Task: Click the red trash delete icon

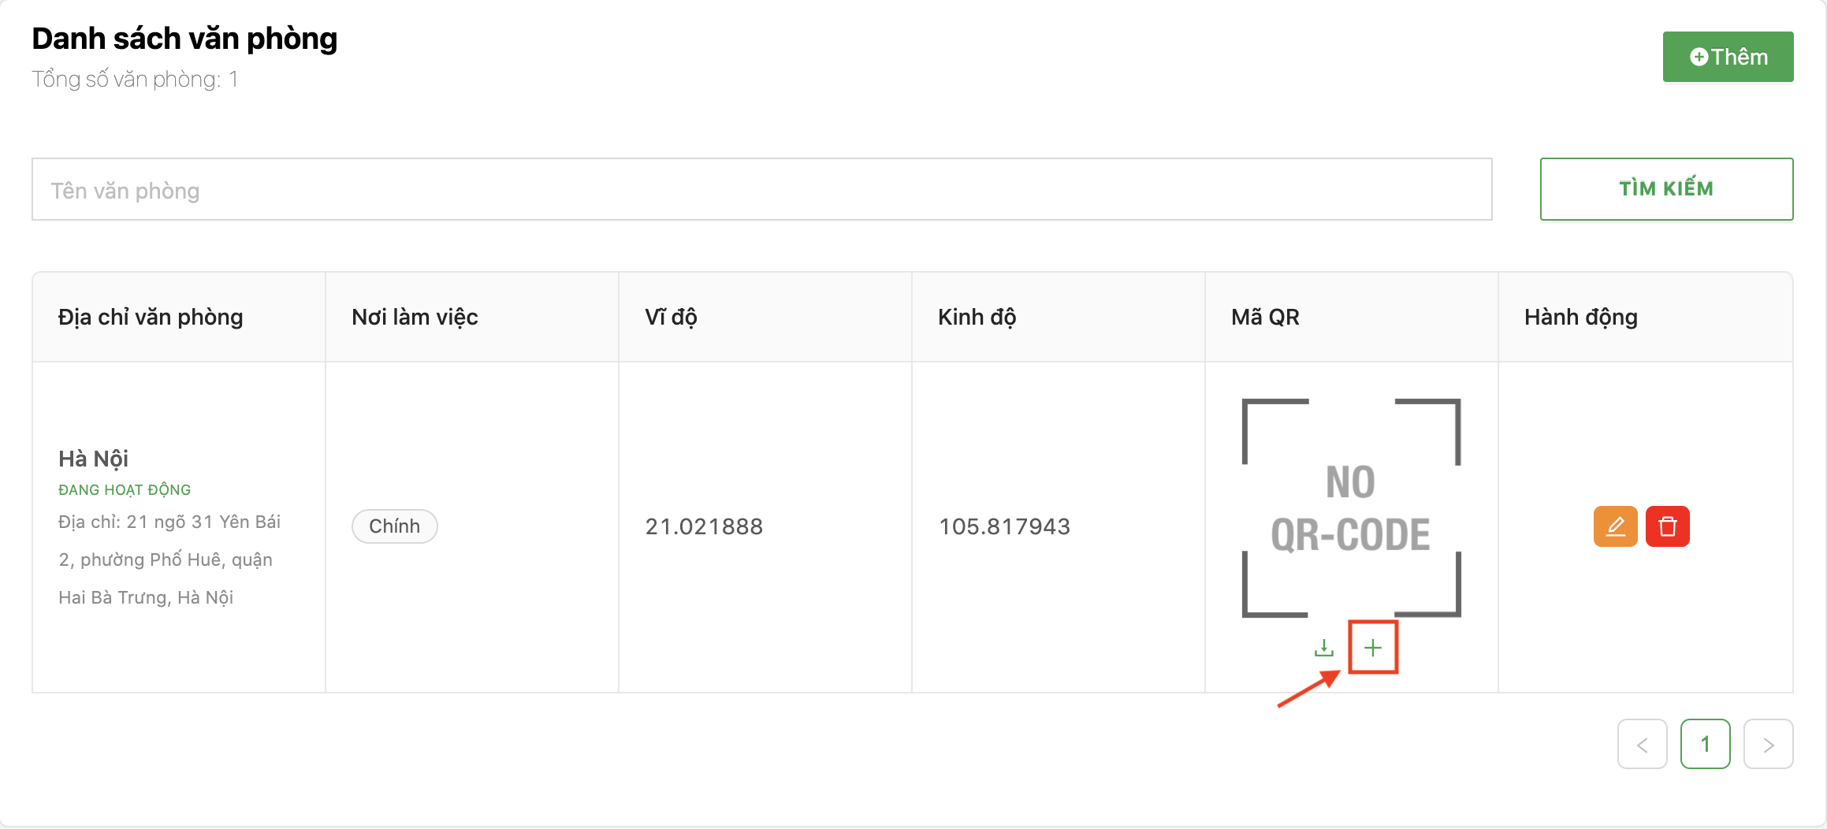Action: (1667, 526)
